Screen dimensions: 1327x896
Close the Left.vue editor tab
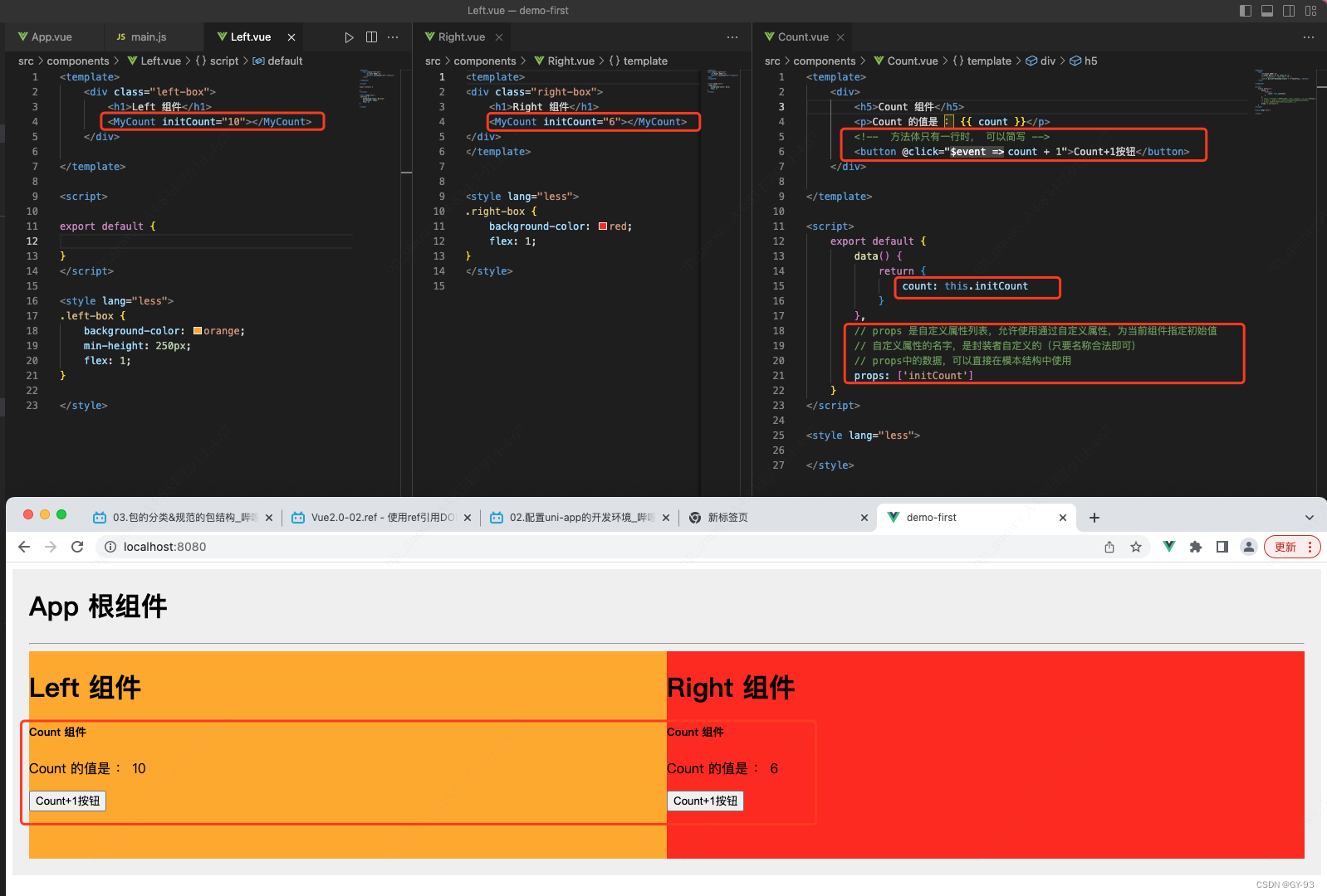pyautogui.click(x=291, y=37)
